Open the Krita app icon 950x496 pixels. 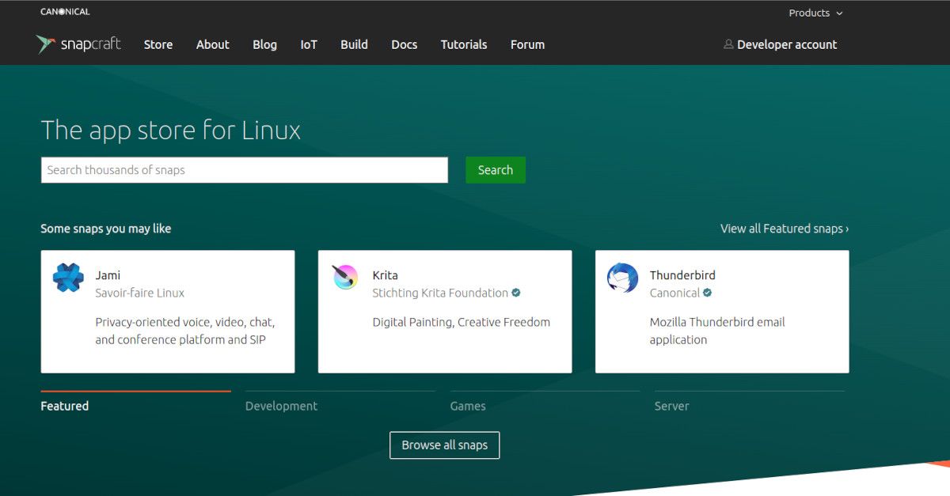[x=345, y=278]
